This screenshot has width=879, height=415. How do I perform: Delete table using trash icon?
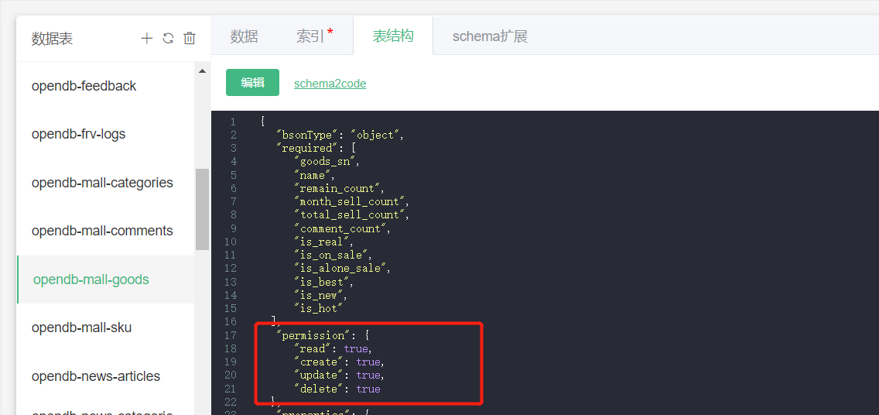click(x=190, y=38)
